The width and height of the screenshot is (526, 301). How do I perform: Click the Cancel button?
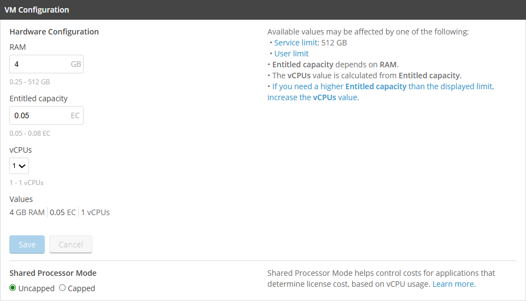click(71, 245)
